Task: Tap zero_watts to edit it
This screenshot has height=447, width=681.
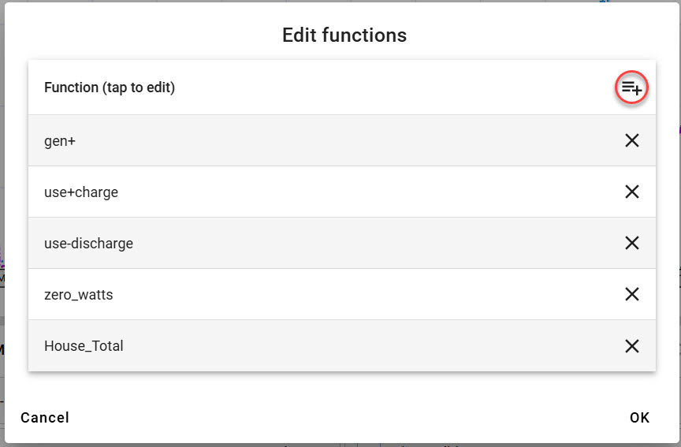Action: coord(79,295)
